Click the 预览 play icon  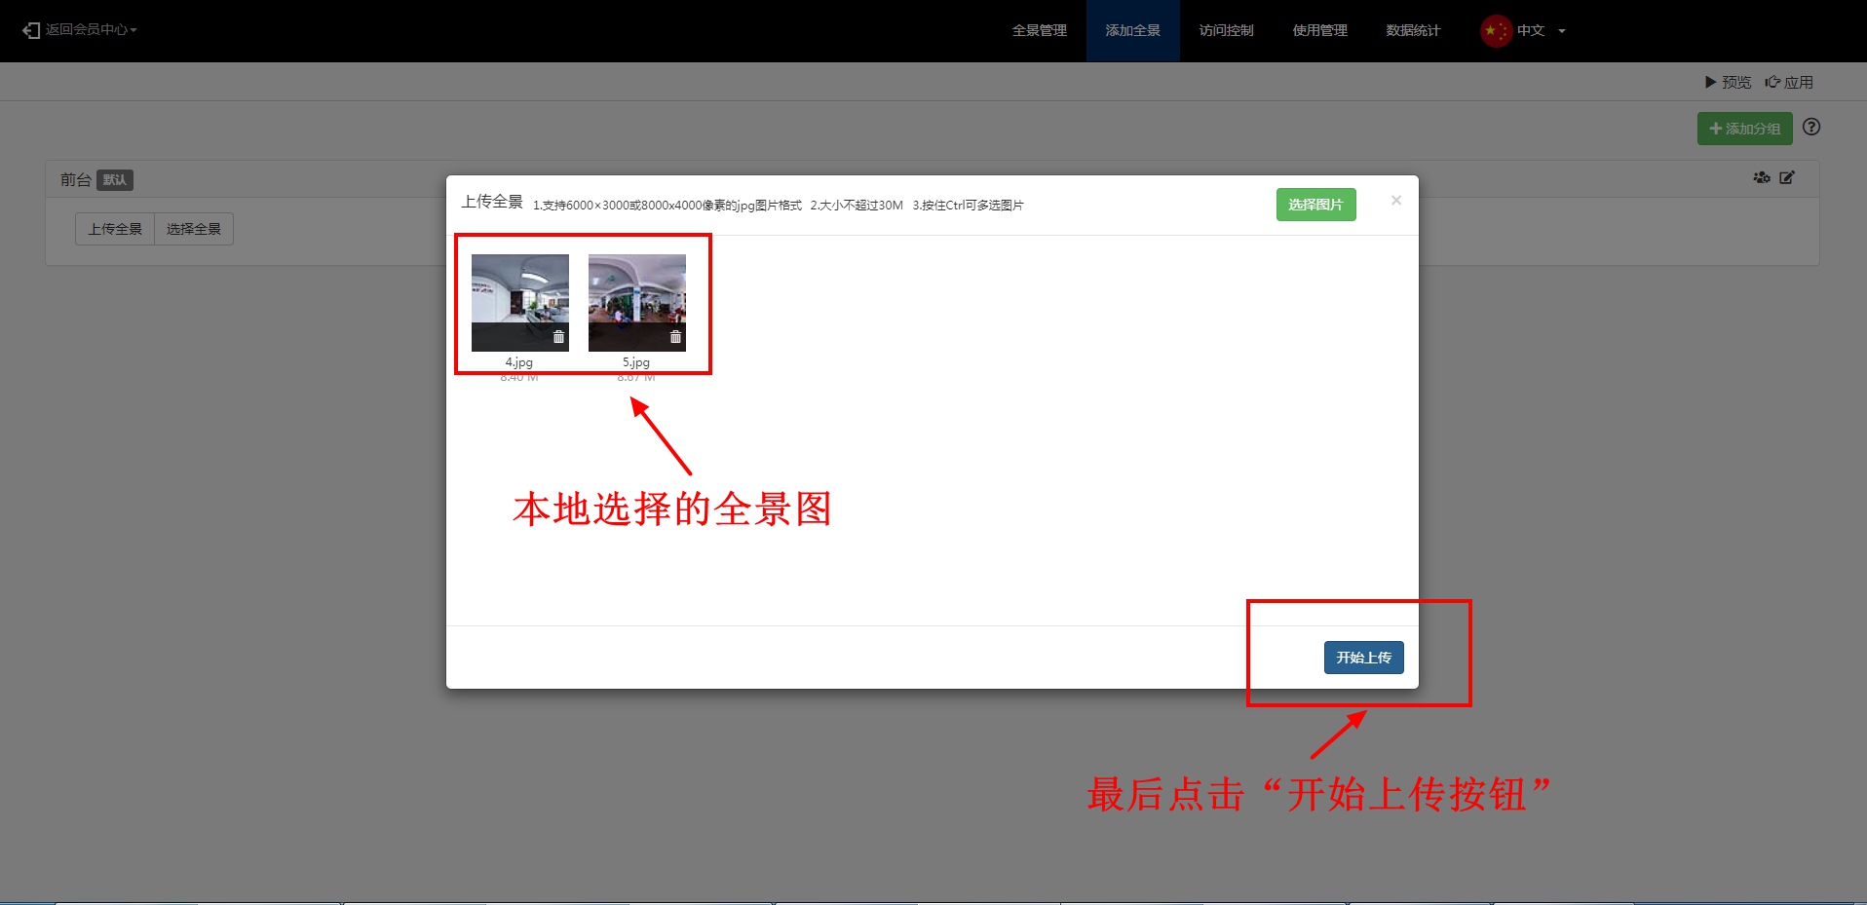[x=1710, y=83]
